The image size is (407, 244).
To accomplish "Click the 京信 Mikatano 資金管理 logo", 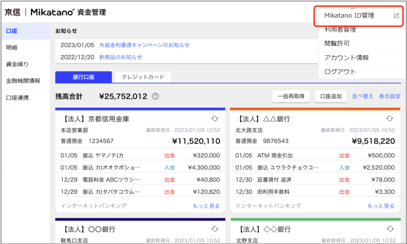I will pos(55,12).
